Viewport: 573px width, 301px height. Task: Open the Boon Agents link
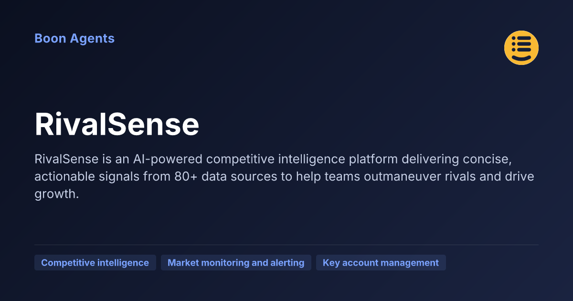(x=74, y=38)
